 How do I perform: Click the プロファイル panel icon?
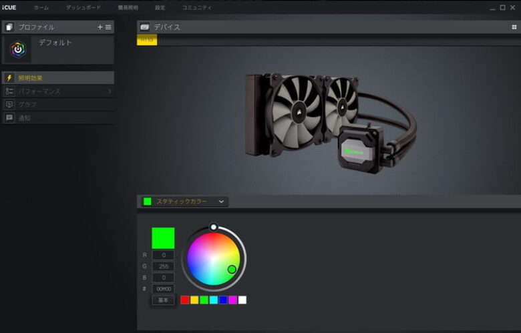pos(9,27)
